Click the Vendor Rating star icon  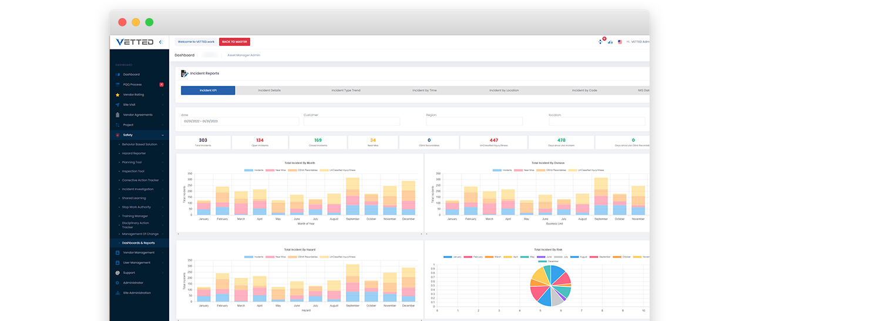pos(117,95)
